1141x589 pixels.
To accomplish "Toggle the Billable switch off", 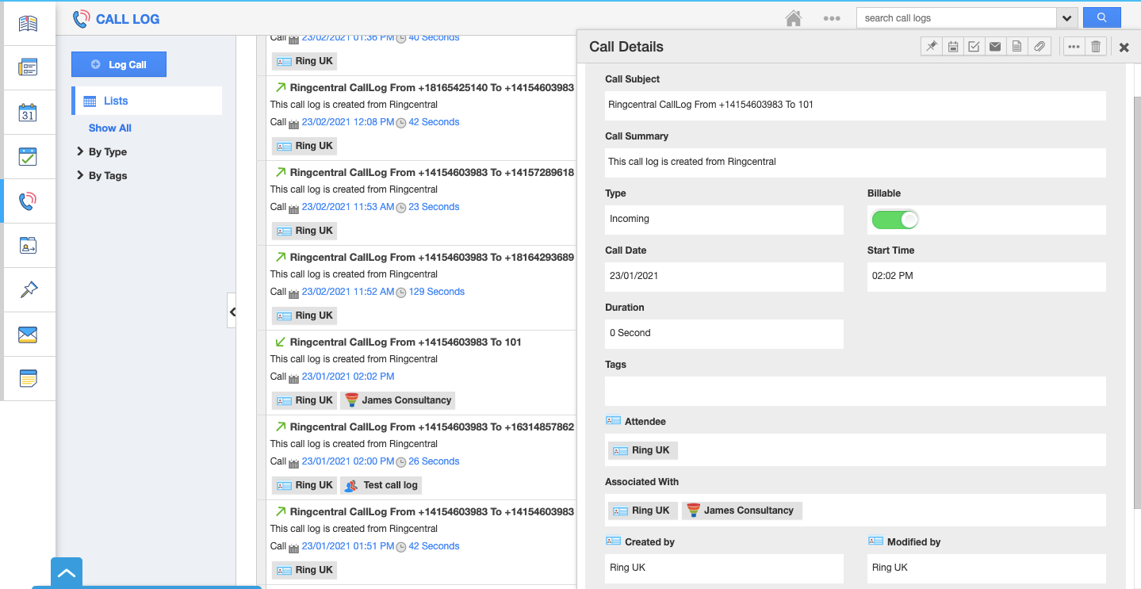I will [894, 220].
